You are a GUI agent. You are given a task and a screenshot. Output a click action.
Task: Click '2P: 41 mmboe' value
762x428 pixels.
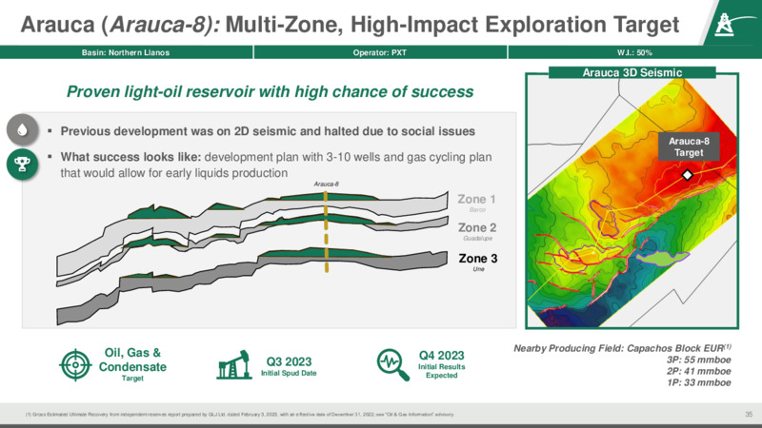(699, 371)
